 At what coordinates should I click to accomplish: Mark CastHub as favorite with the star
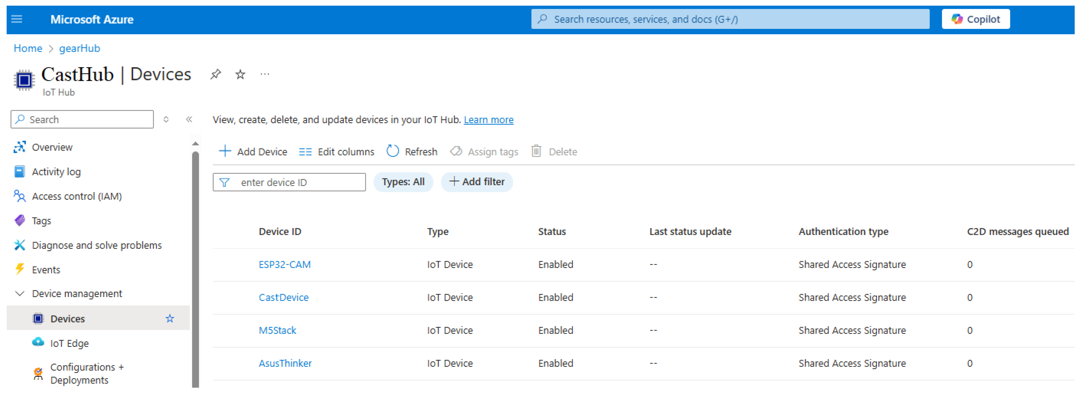[x=240, y=75]
